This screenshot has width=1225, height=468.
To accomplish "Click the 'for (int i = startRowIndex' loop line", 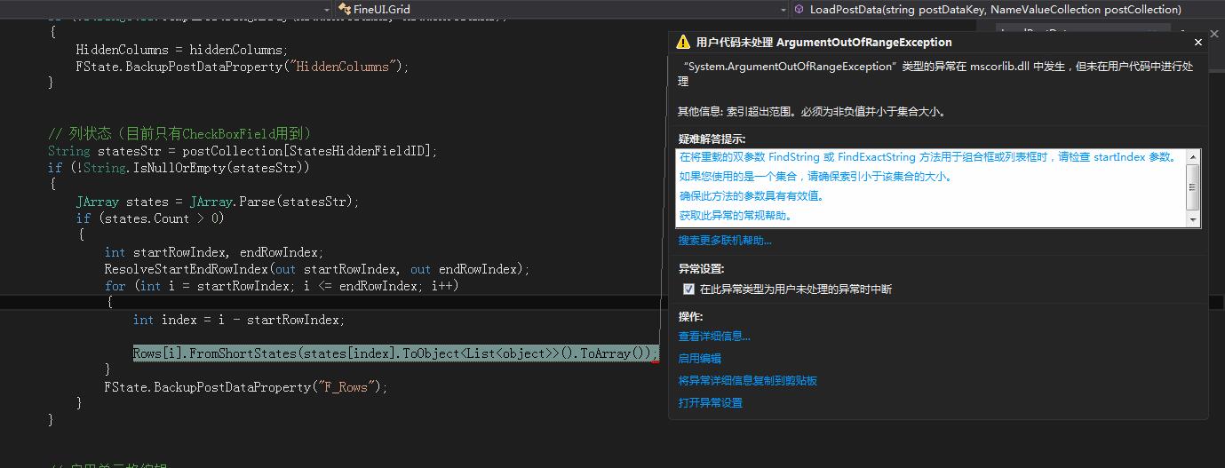I will pos(282,286).
